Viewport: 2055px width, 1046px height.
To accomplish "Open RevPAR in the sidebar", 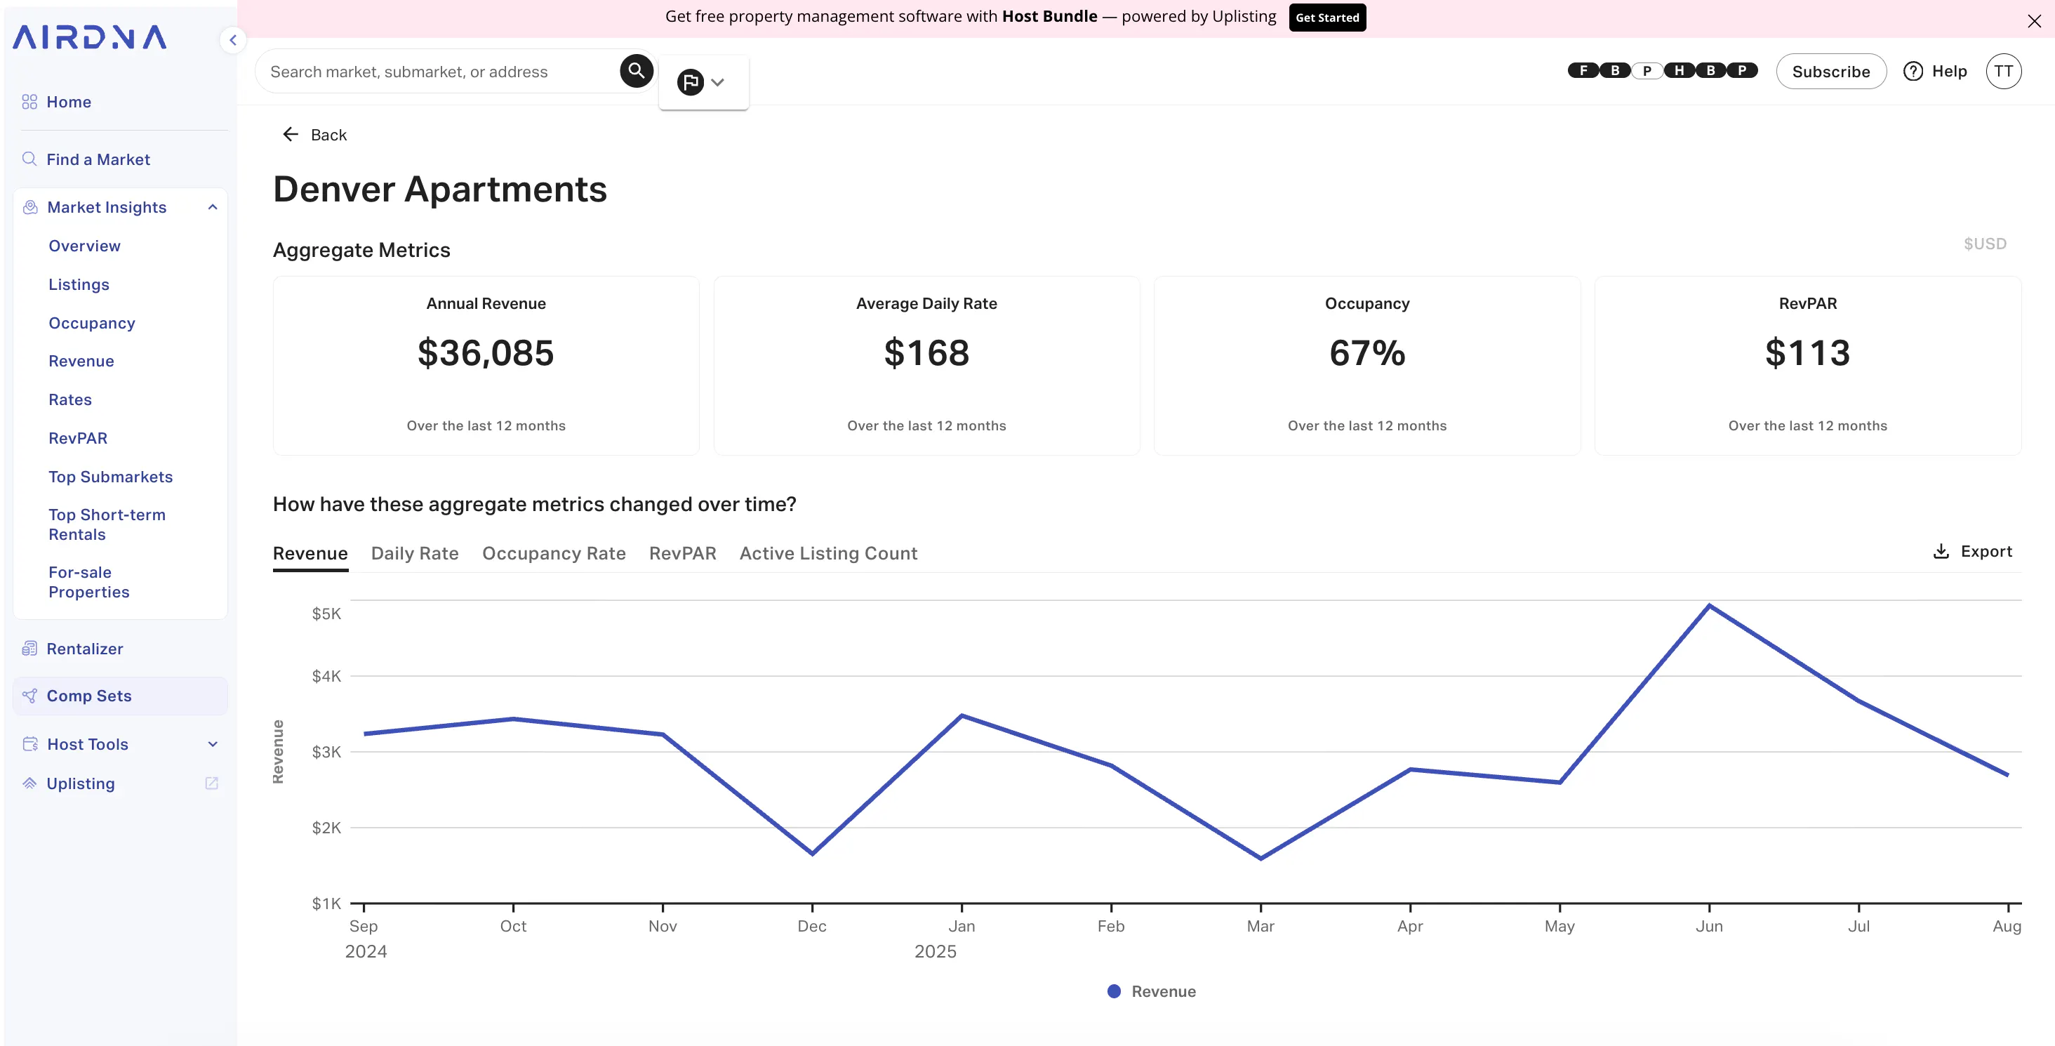I will tap(78, 438).
